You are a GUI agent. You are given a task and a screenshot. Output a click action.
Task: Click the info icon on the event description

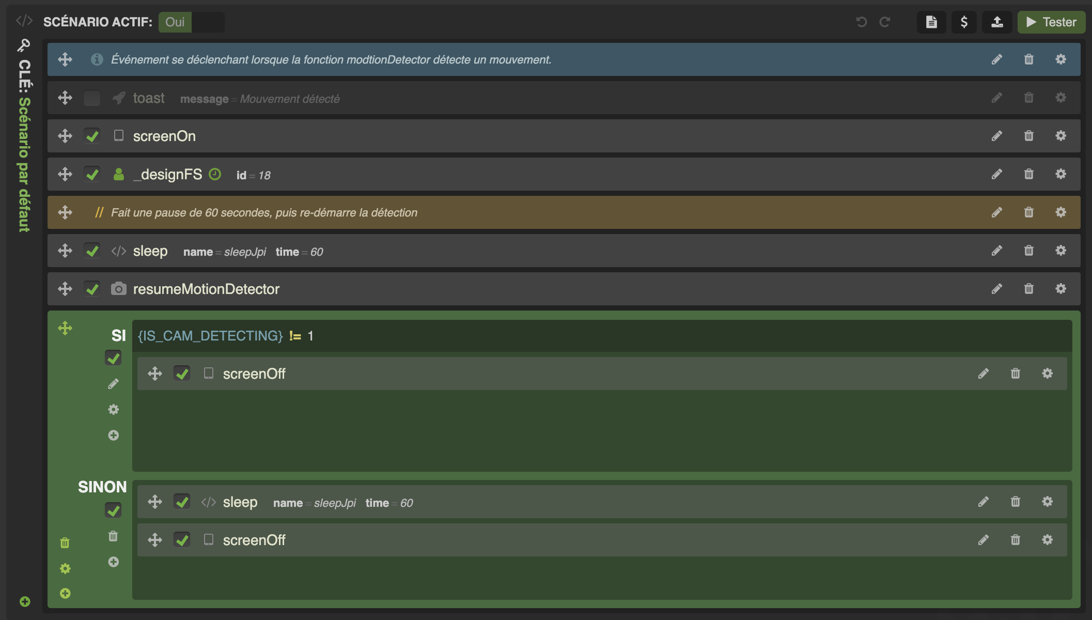pos(96,59)
